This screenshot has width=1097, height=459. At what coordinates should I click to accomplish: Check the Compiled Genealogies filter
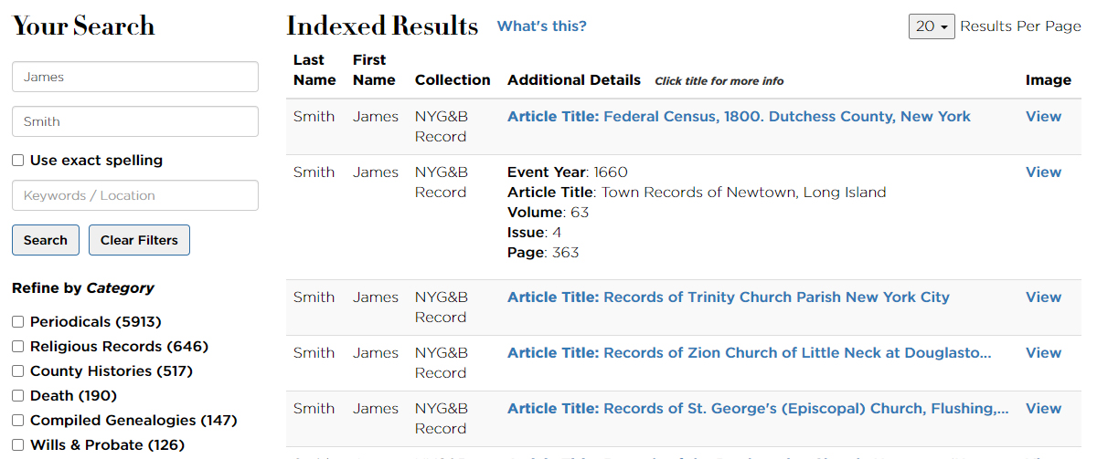coord(18,421)
